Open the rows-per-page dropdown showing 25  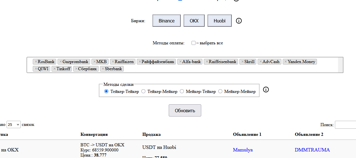point(13,124)
